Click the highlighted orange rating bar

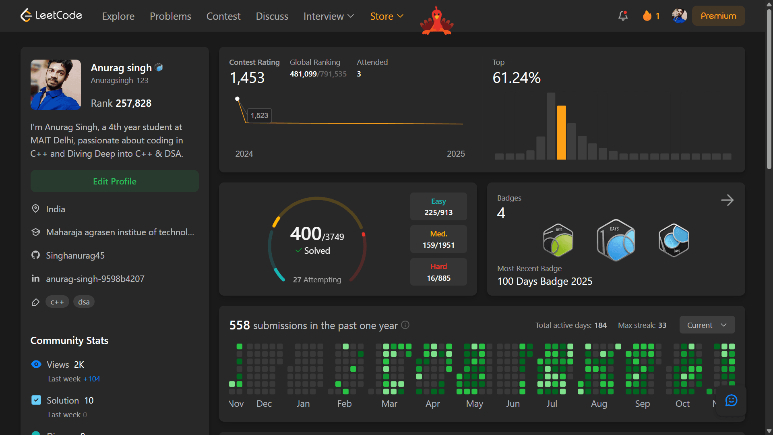tap(561, 133)
